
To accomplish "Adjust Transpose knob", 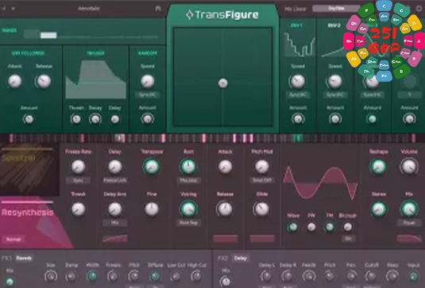I will pos(152,167).
